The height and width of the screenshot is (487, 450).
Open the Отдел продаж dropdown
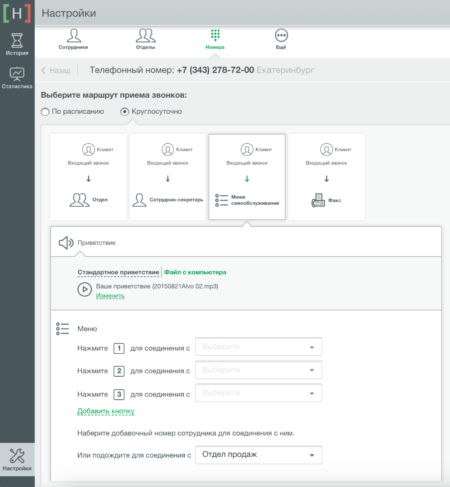[259, 455]
